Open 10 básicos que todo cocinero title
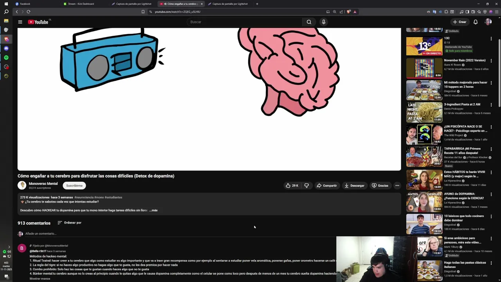This screenshot has height=282, width=501. click(x=464, y=218)
